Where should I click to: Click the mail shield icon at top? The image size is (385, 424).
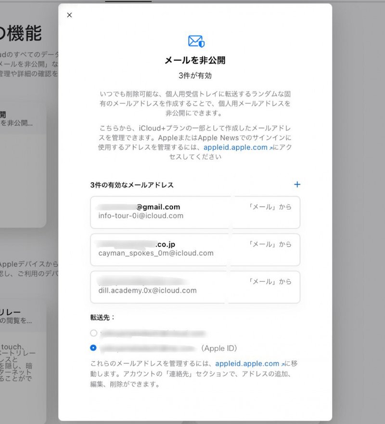[196, 41]
